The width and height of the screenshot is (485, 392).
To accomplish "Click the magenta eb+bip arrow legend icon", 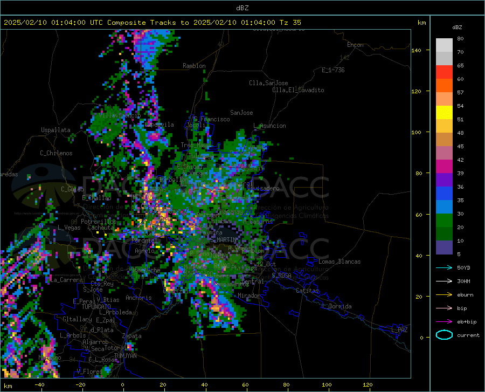I will pos(444,322).
